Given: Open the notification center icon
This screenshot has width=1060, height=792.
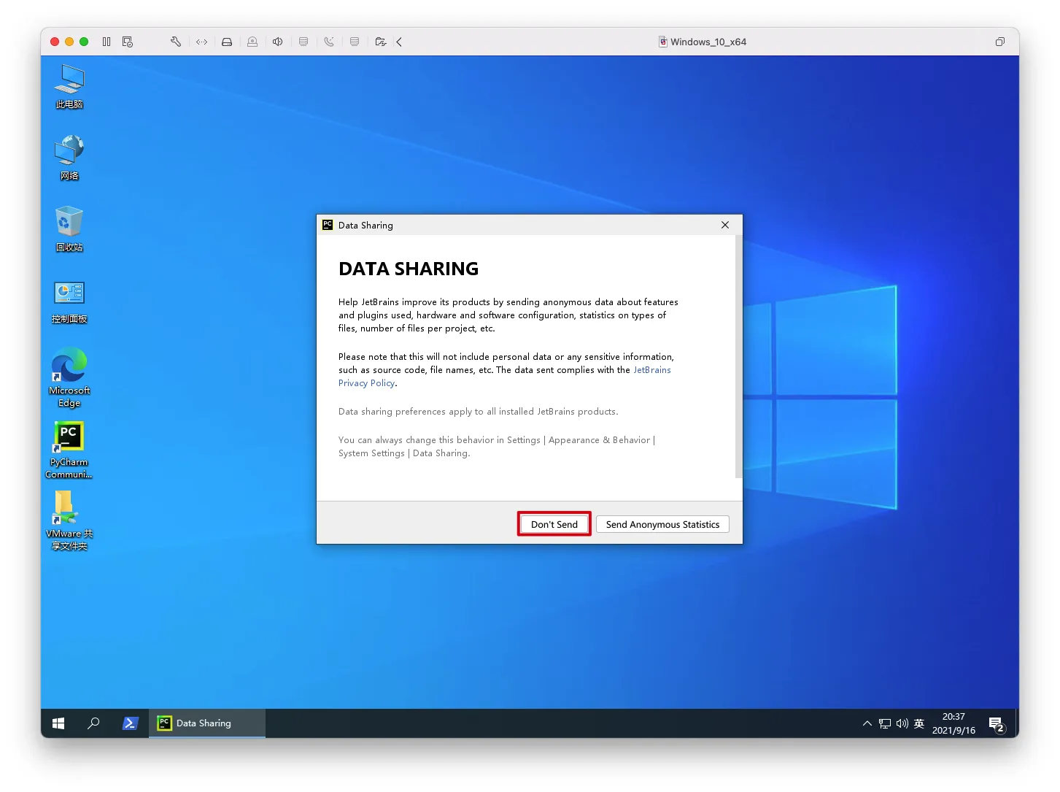Looking at the screenshot, I should pos(997,723).
